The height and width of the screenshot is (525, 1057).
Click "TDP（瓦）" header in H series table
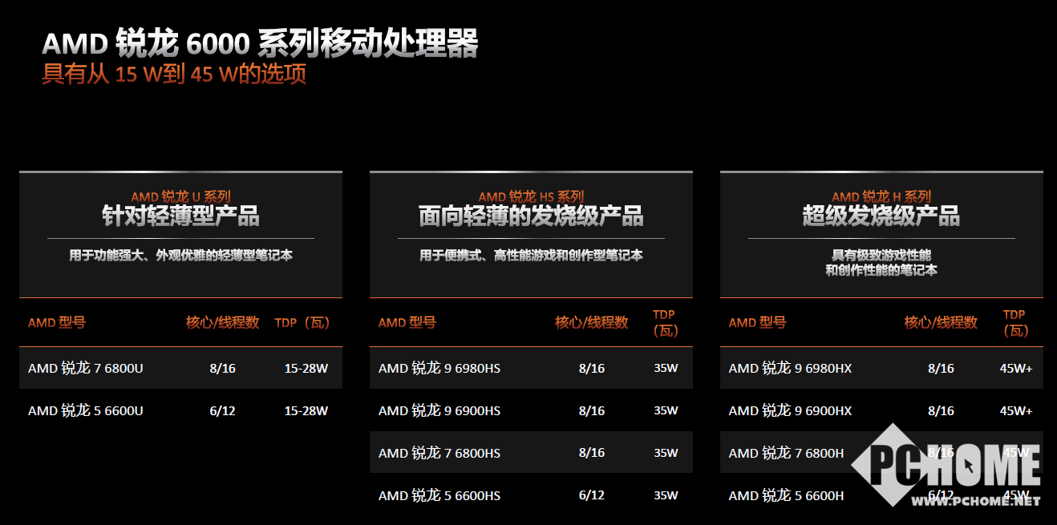[1016, 322]
